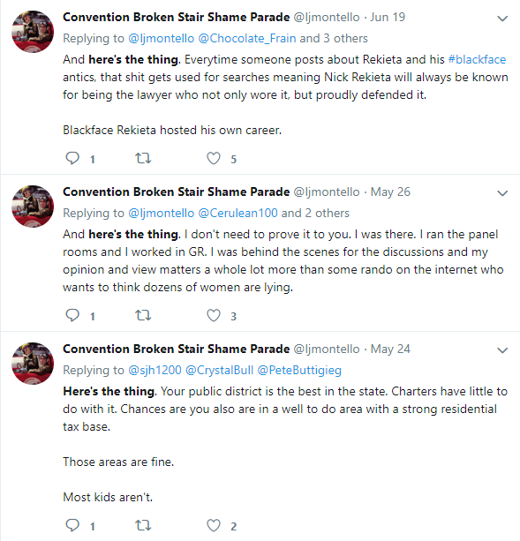Reply to the May 26 tweet
The width and height of the screenshot is (520, 541).
[72, 315]
